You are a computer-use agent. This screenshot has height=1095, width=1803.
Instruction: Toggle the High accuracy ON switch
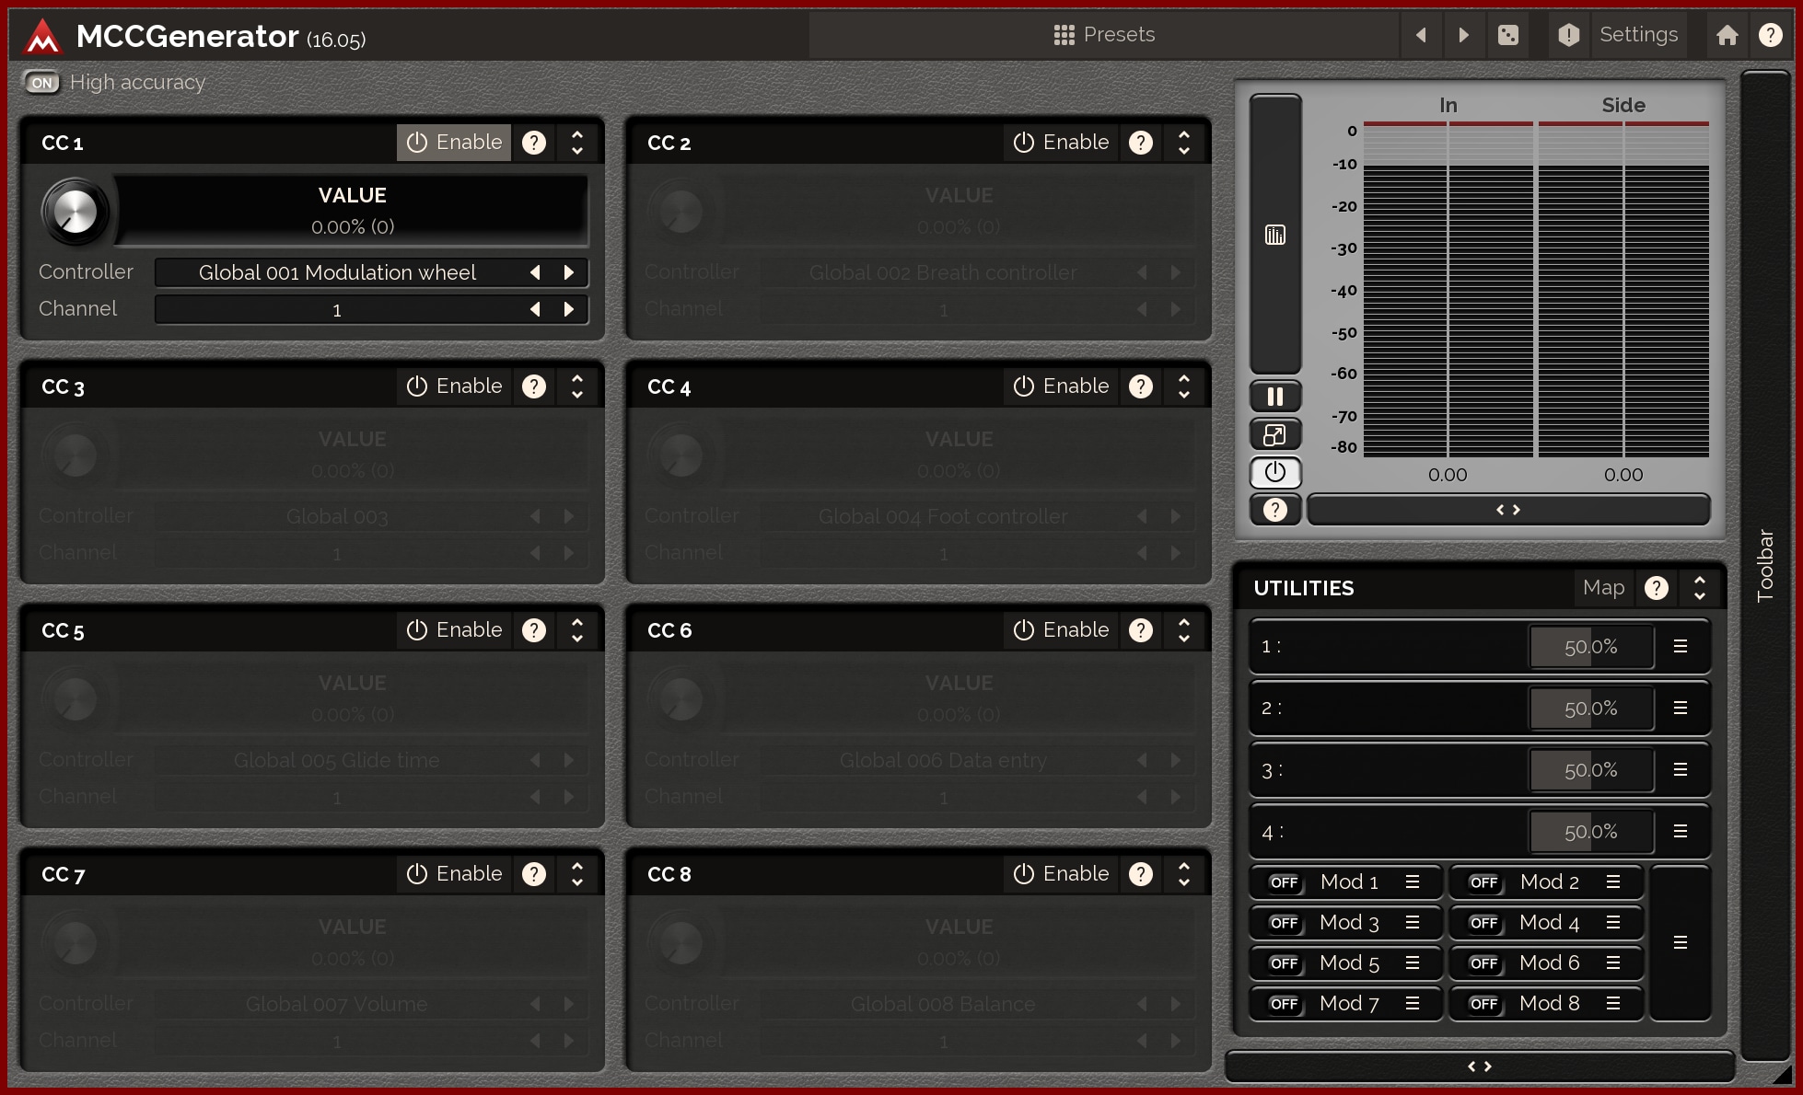41,83
